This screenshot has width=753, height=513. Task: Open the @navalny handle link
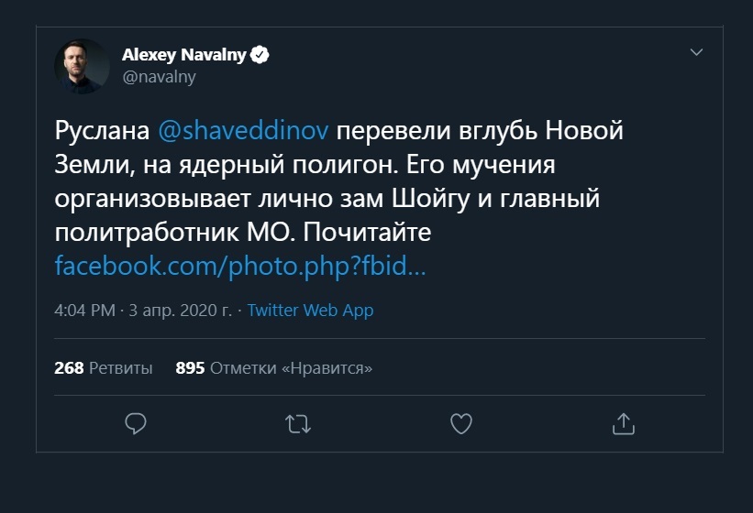click(x=159, y=77)
